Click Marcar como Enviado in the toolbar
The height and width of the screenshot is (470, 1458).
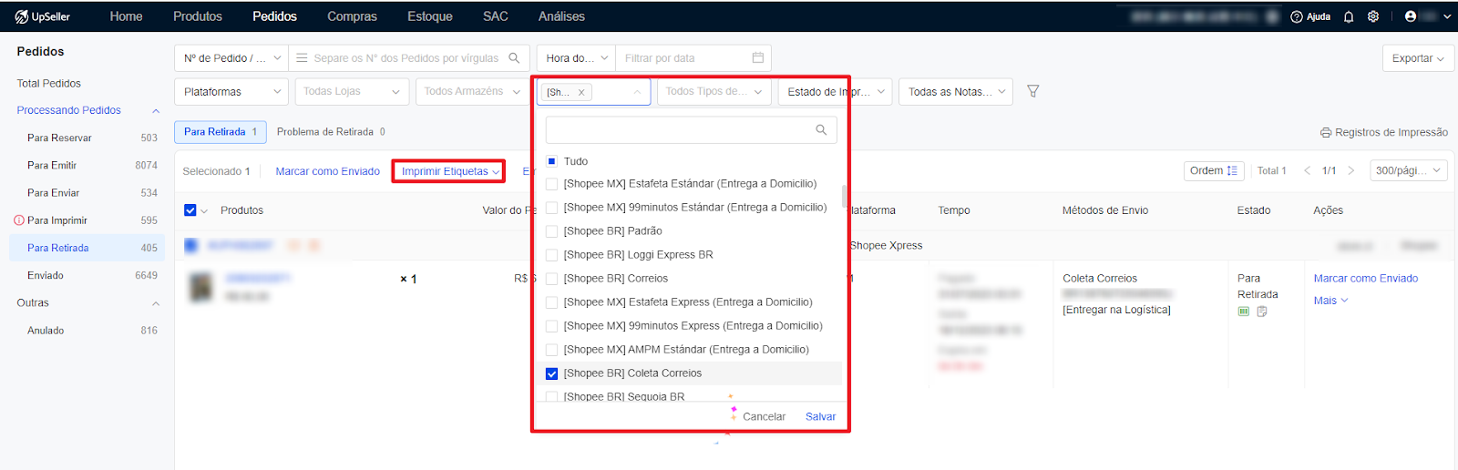pos(328,171)
